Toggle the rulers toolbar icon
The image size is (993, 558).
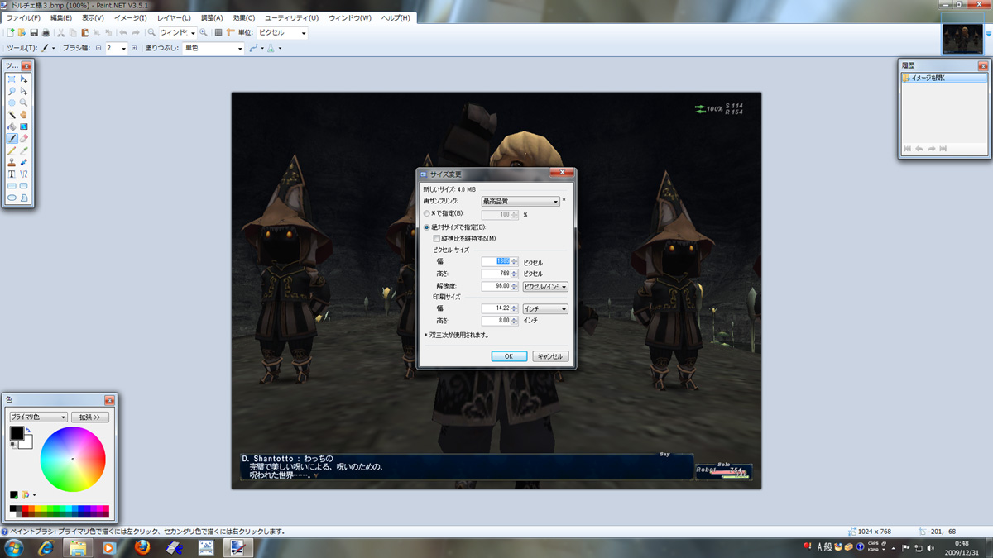[230, 33]
